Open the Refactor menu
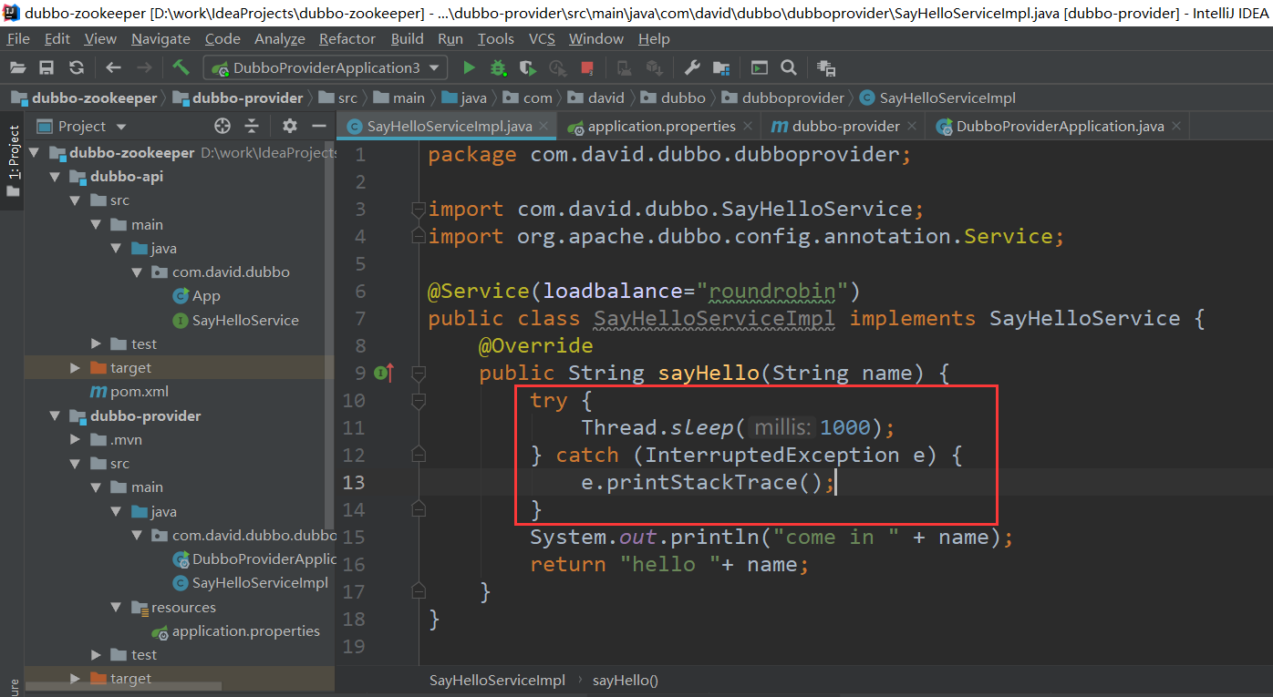Viewport: 1273px width, 697px height. tap(347, 38)
